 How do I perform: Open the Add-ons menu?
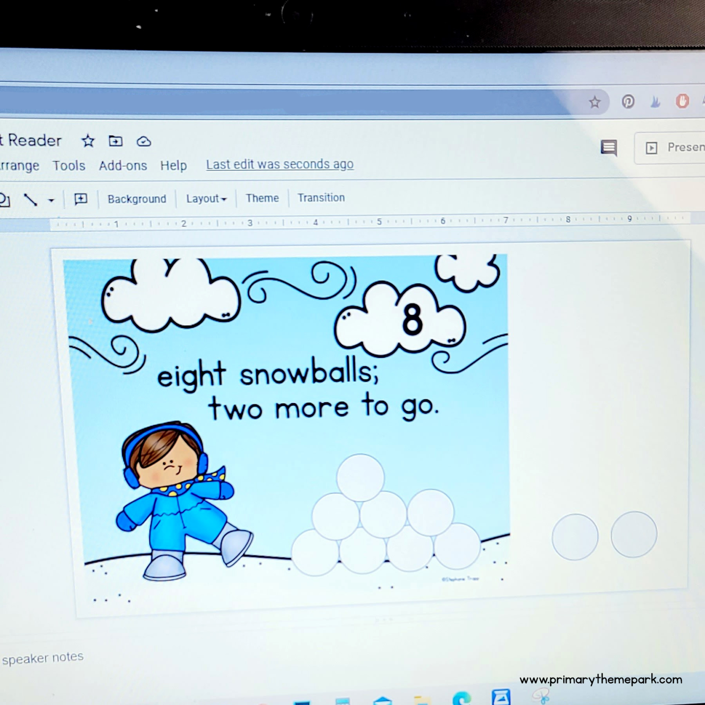tap(123, 165)
